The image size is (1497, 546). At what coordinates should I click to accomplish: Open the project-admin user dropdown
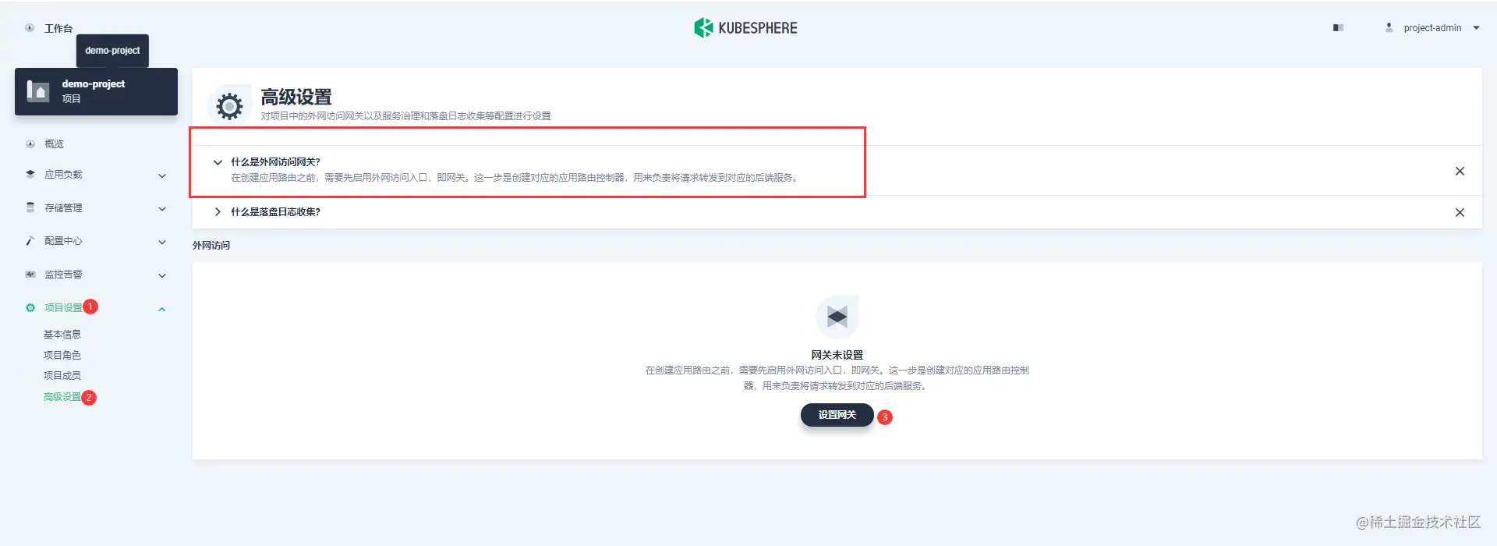point(1432,28)
